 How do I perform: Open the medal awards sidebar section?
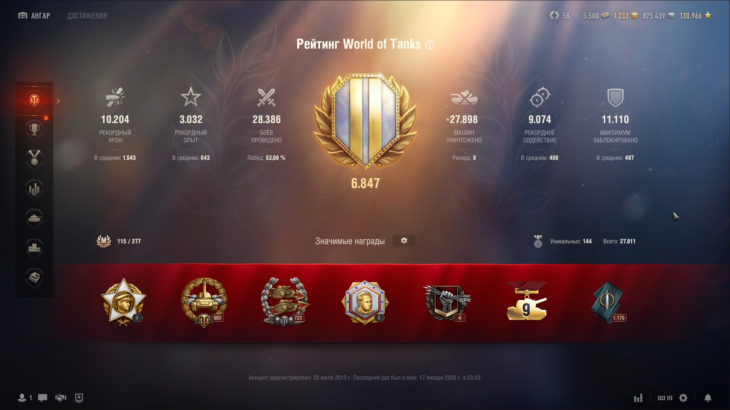34,159
